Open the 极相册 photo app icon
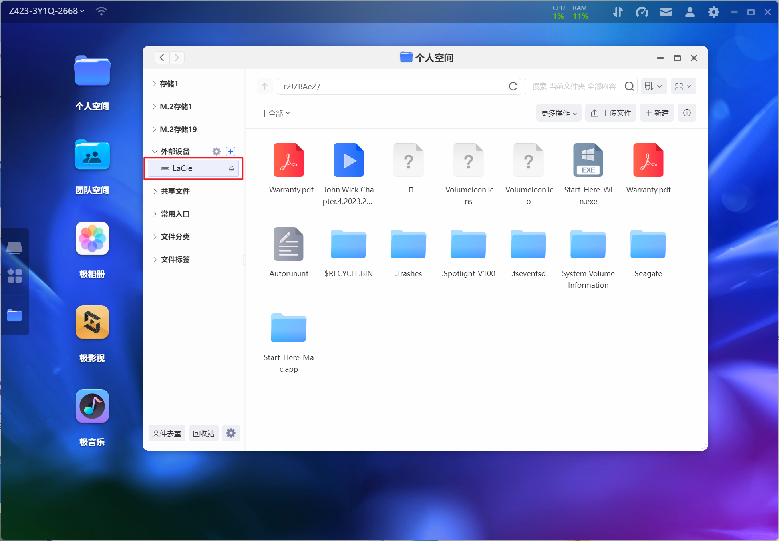 [92, 239]
